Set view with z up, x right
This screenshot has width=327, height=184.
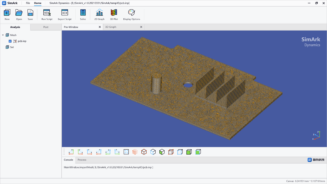(89, 152)
